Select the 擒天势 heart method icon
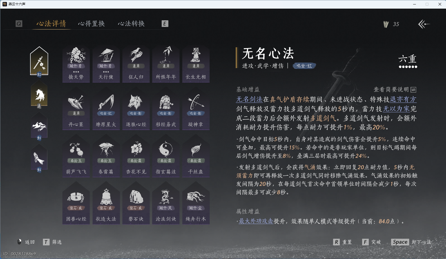The height and width of the screenshot is (259, 446). point(76,63)
